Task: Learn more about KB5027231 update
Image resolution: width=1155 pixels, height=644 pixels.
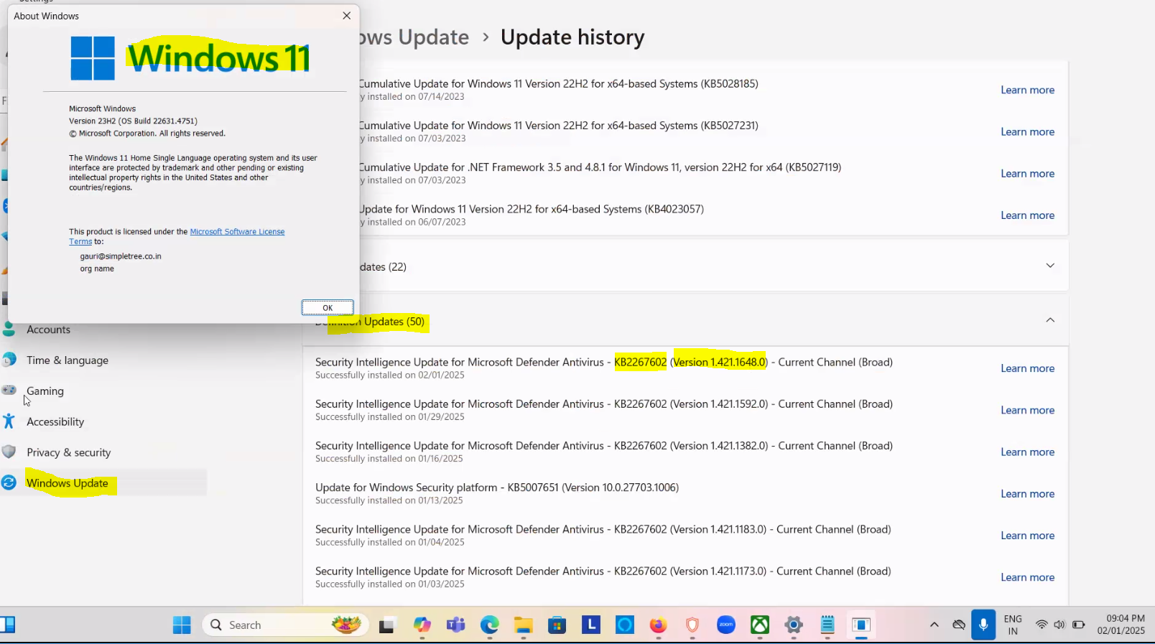Action: tap(1027, 131)
